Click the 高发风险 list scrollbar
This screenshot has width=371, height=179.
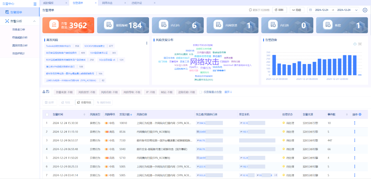147,43
